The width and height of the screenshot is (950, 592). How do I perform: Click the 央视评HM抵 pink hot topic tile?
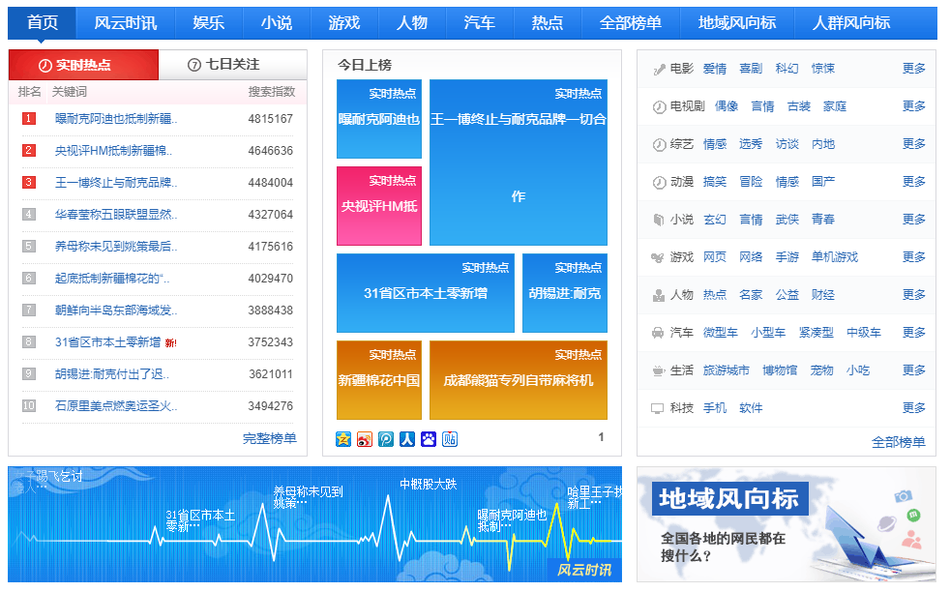[x=378, y=207]
